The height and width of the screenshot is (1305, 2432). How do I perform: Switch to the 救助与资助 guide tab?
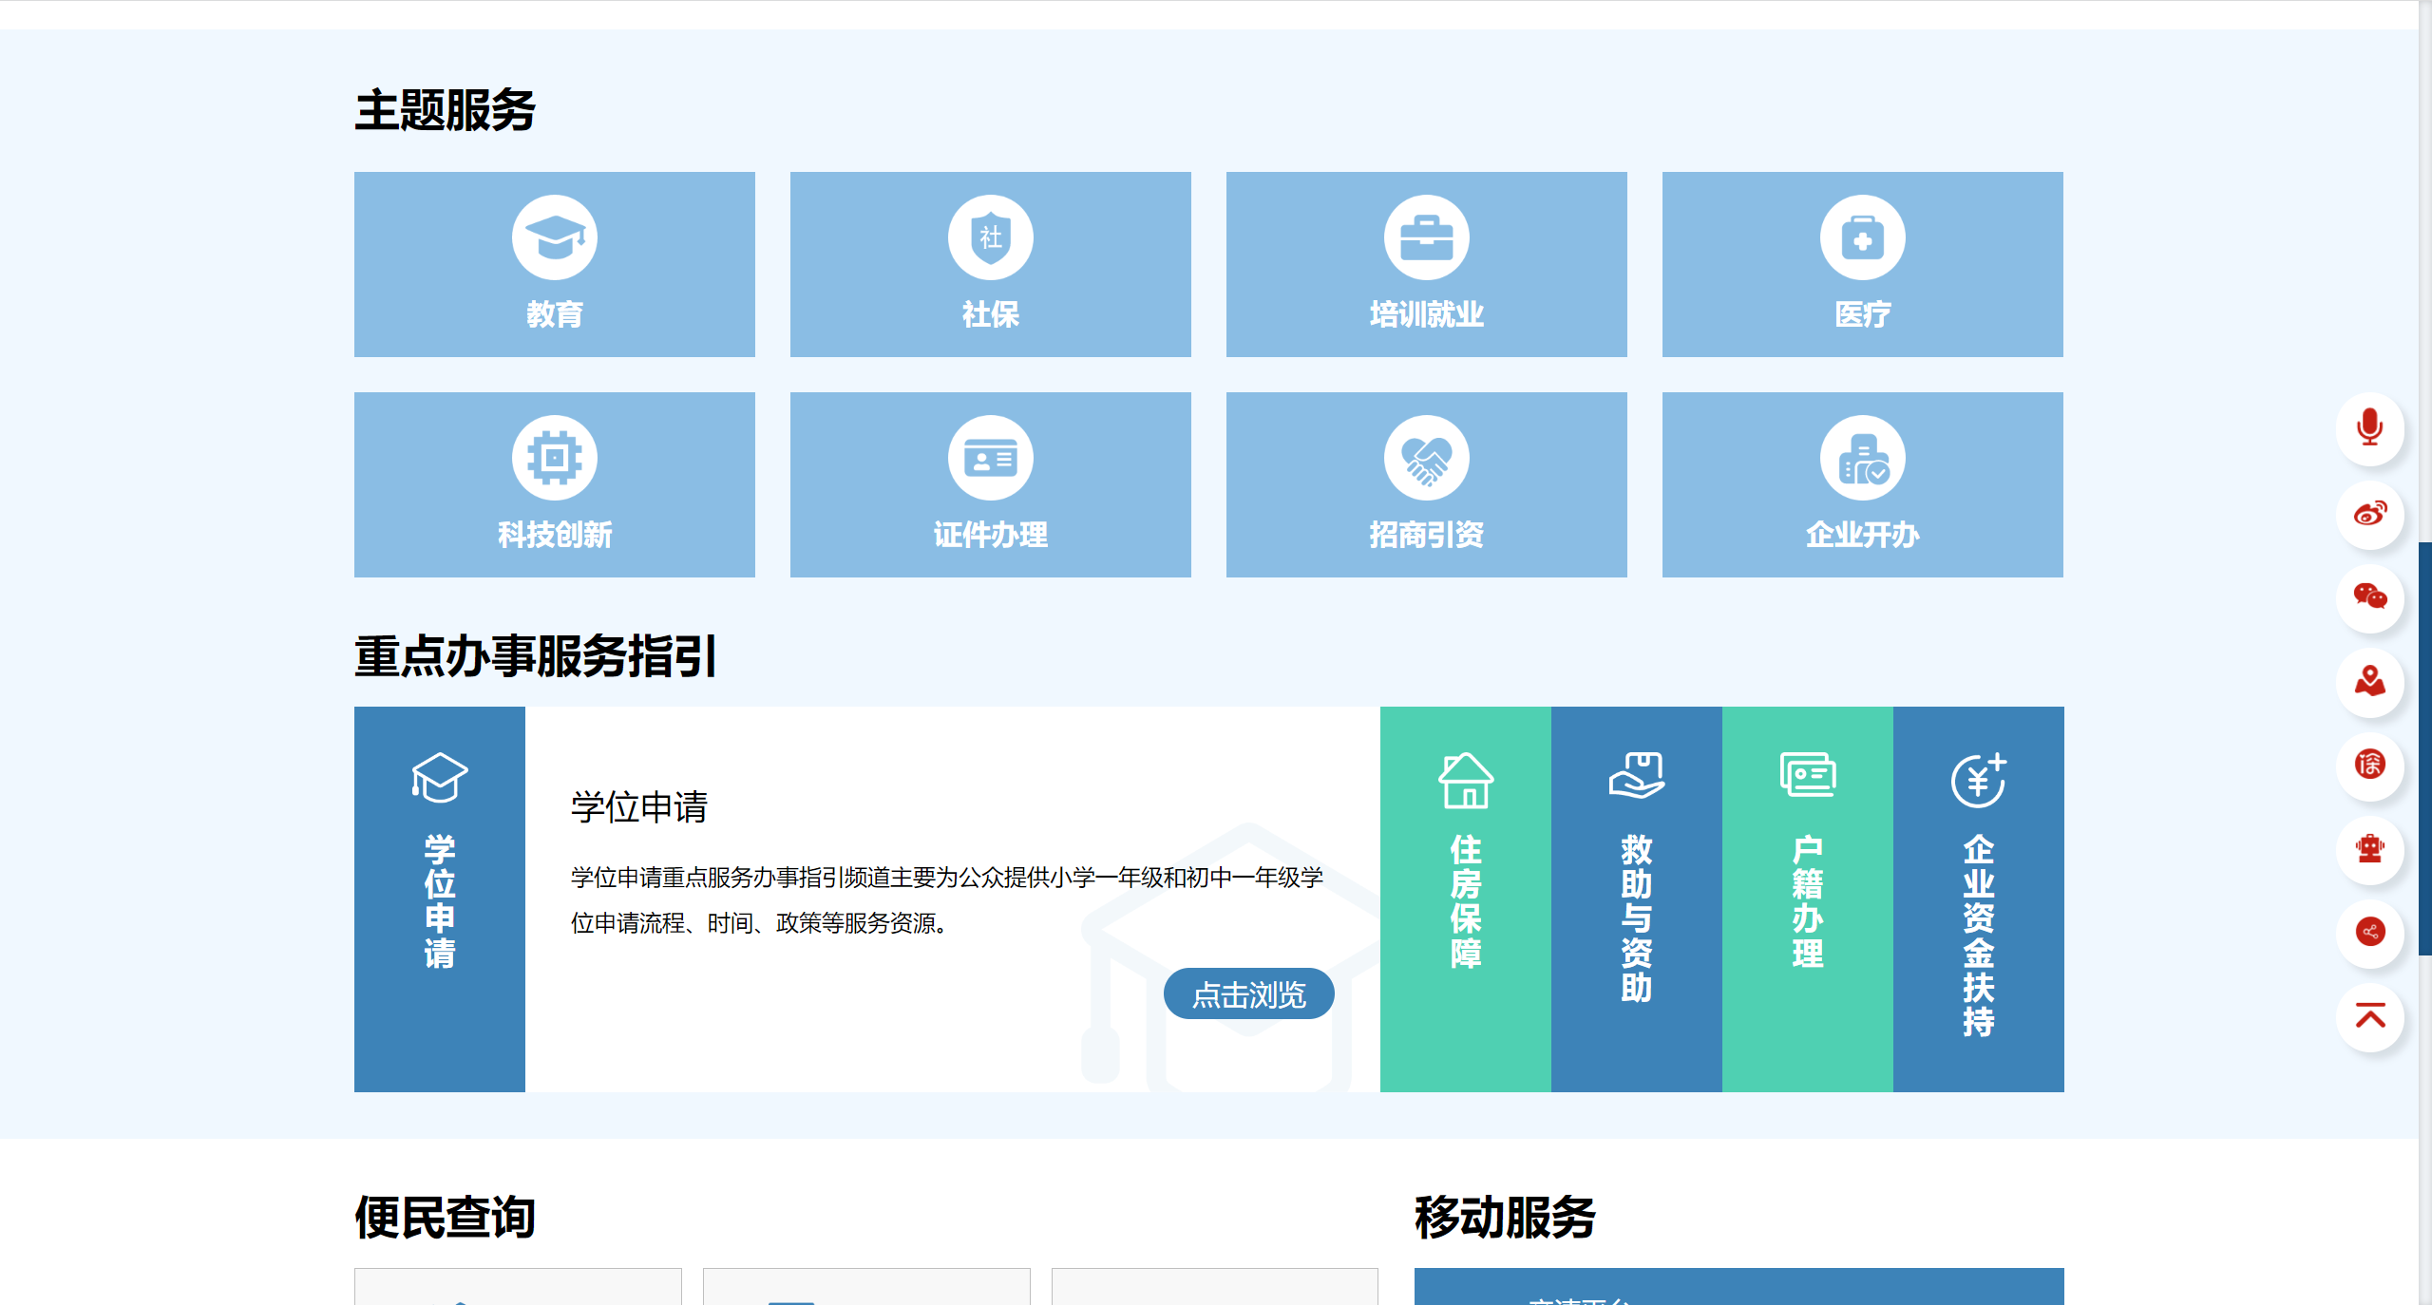[x=1636, y=898]
